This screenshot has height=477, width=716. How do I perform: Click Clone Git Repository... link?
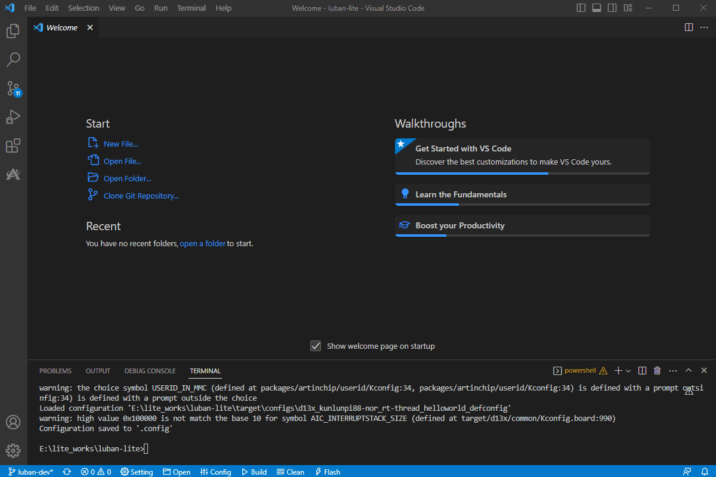tap(141, 196)
